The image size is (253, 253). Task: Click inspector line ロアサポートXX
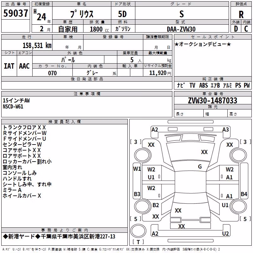point(22,156)
